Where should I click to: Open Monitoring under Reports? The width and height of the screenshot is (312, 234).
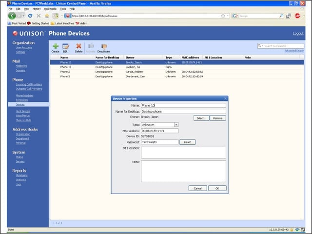pyautogui.click(x=21, y=175)
